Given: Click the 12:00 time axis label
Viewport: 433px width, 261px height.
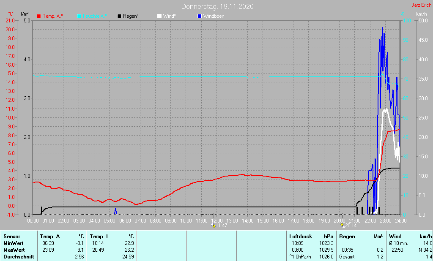Looking at the screenshot, I should [x=217, y=220].
